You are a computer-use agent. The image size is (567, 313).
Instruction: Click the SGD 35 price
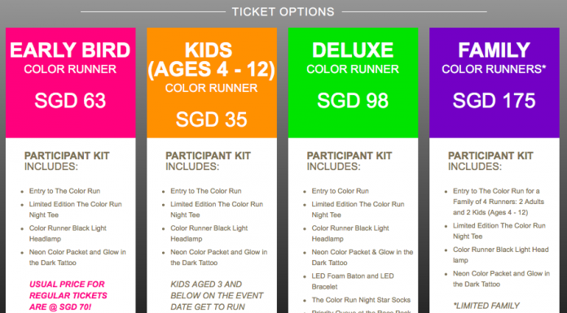pos(212,120)
